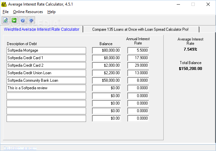Viewport: 216px width, 151px height.
Task: Click the 13.0000 interest rate field
Action: pos(138,73)
